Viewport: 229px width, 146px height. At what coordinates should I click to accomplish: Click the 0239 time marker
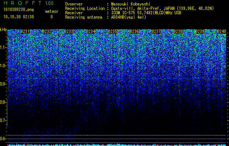200,31
